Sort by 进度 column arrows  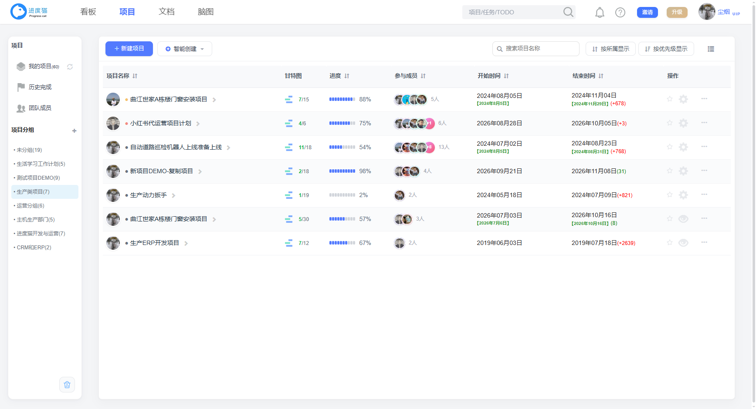click(x=347, y=76)
